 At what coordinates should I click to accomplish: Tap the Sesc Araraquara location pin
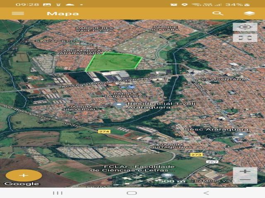241,135
